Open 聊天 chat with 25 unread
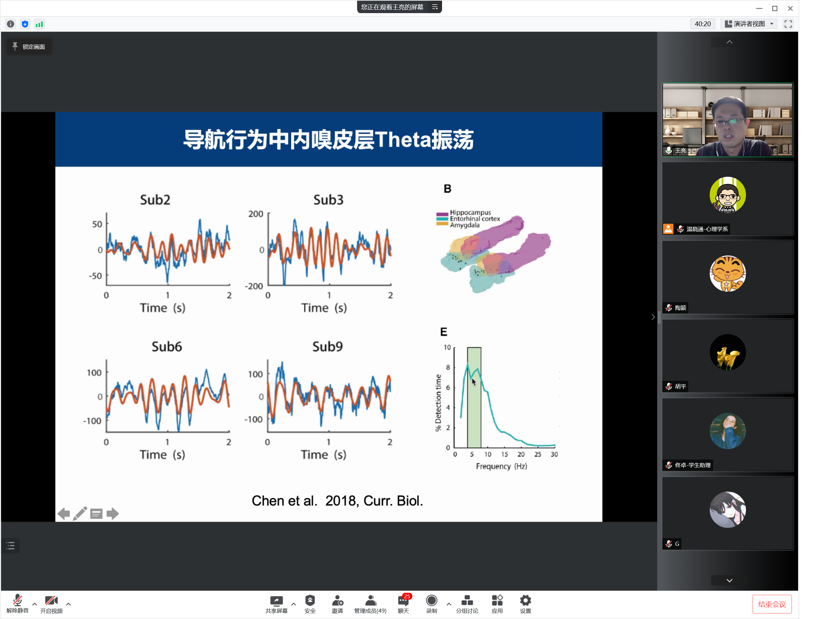814x619 pixels. tap(403, 603)
